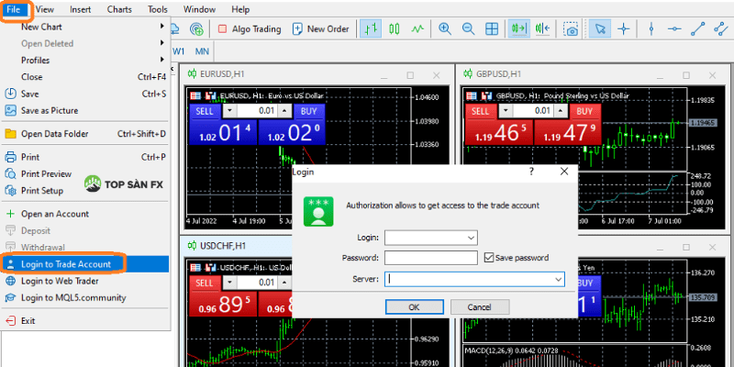Switch to bar chart type

(x=371, y=29)
